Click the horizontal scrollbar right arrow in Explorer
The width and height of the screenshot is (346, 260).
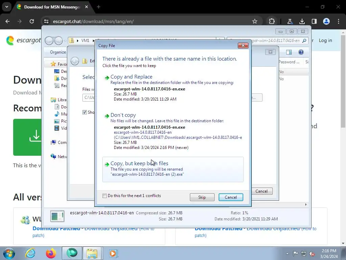pos(306,204)
